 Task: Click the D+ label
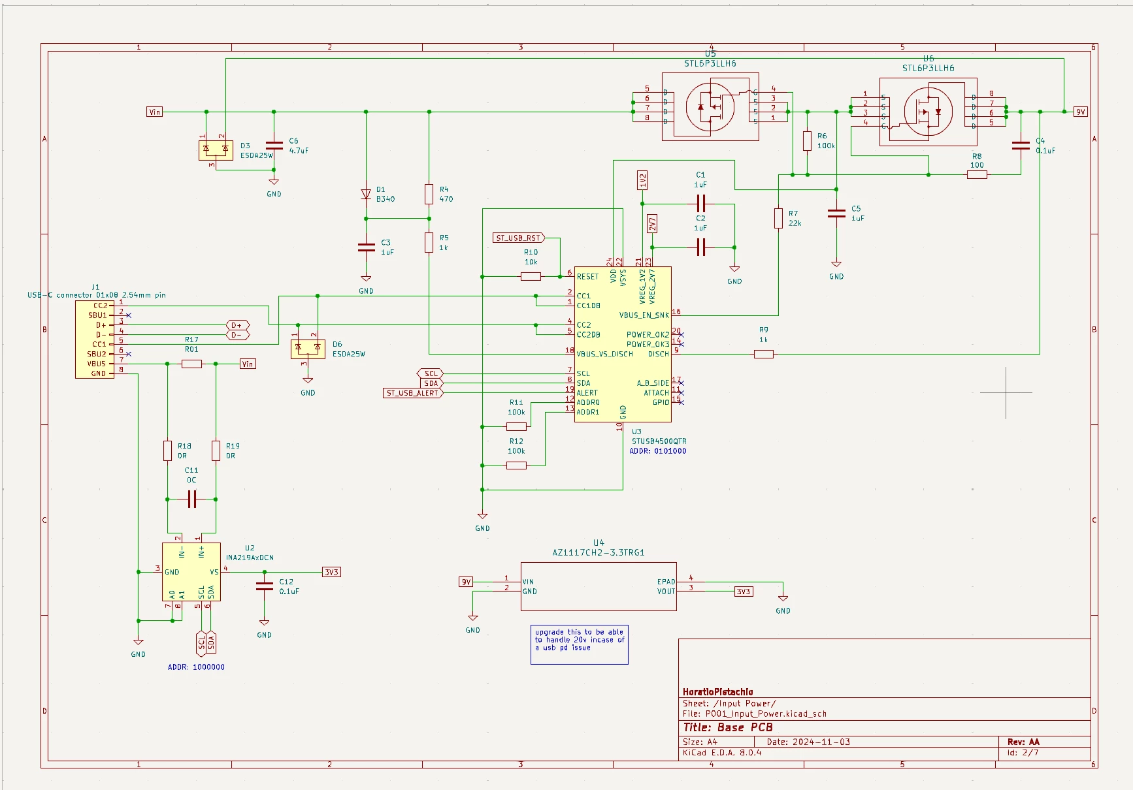tap(237, 325)
